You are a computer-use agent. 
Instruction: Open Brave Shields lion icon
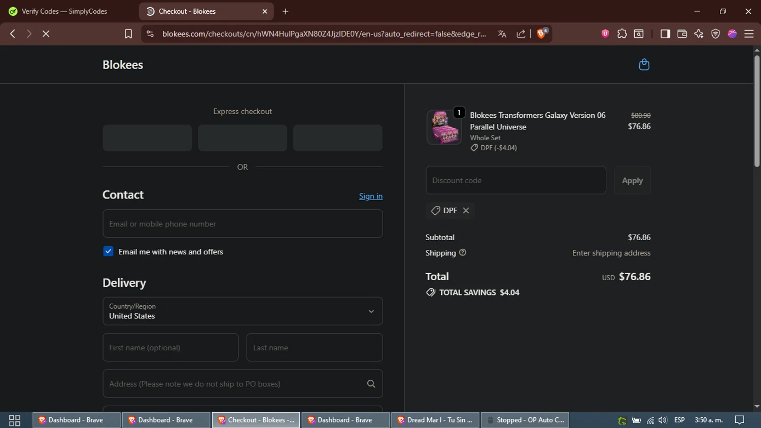(542, 34)
